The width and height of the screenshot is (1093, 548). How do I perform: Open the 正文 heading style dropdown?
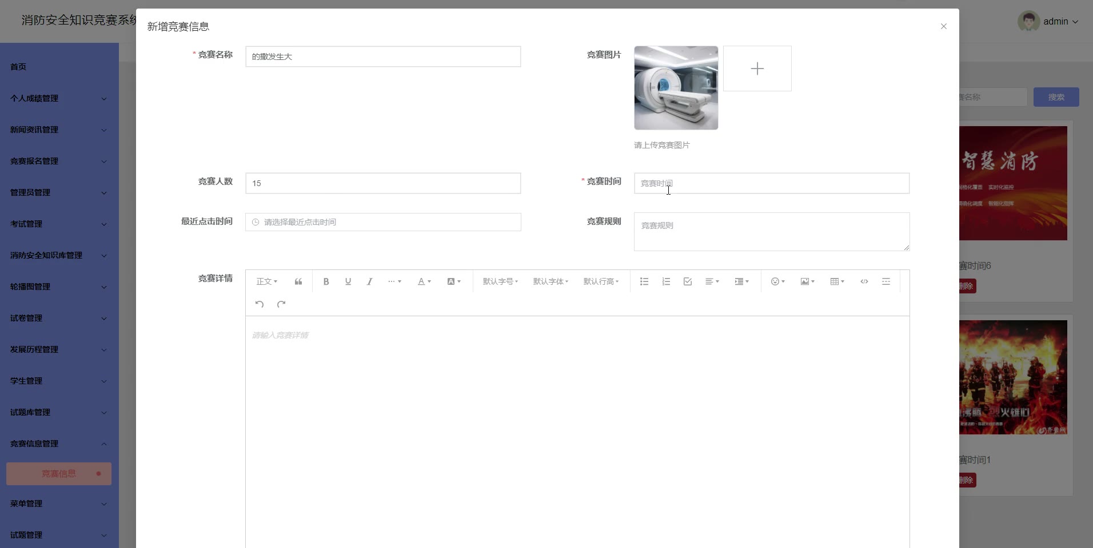click(266, 281)
